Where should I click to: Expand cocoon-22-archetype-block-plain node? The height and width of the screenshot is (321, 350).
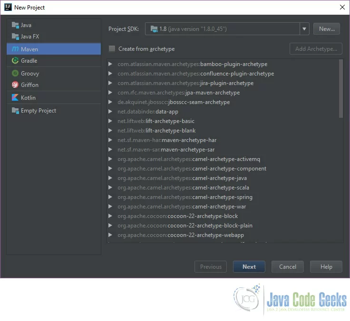point(110,226)
